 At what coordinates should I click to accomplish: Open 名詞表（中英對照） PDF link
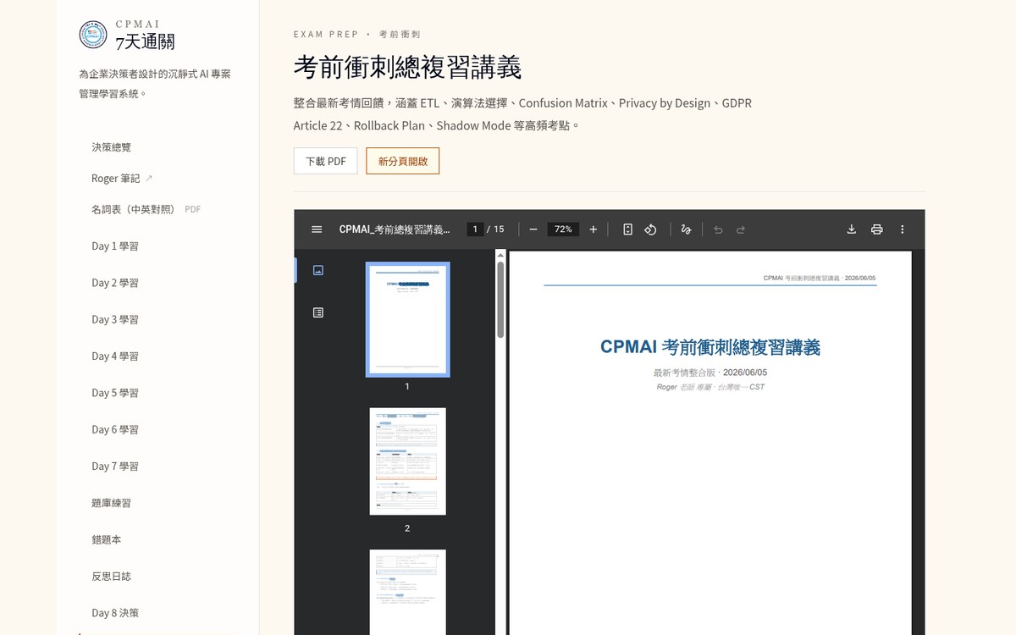tap(146, 209)
